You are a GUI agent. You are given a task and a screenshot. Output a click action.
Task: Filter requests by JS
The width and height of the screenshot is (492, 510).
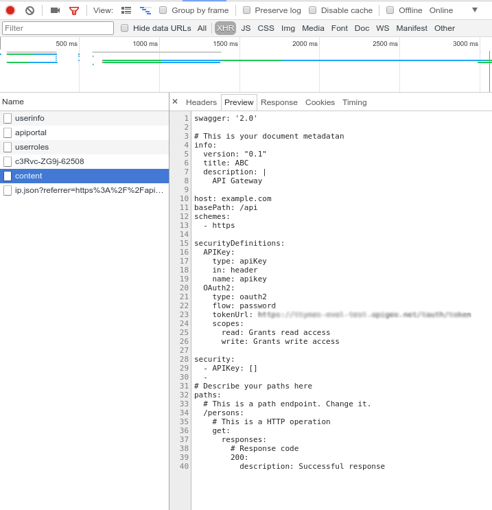246,28
